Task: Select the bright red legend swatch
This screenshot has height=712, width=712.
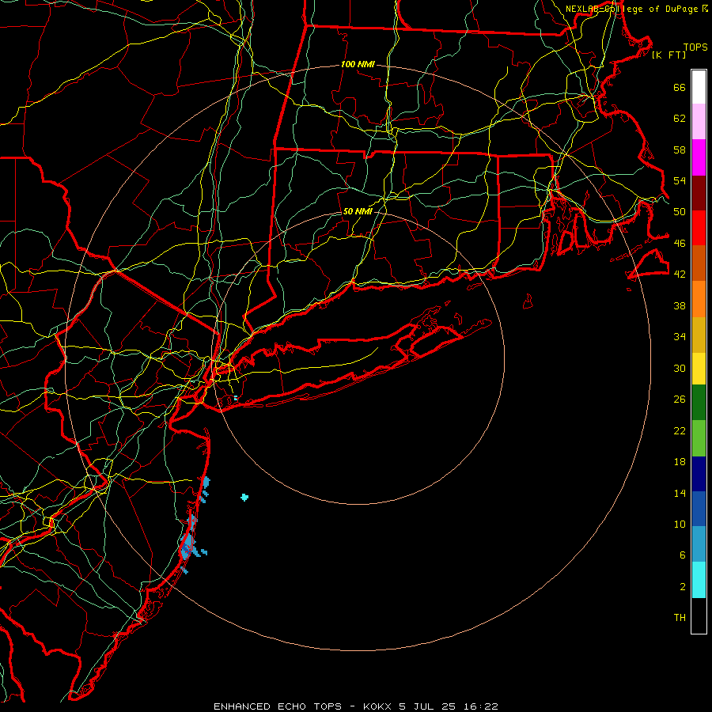Action: coord(699,228)
